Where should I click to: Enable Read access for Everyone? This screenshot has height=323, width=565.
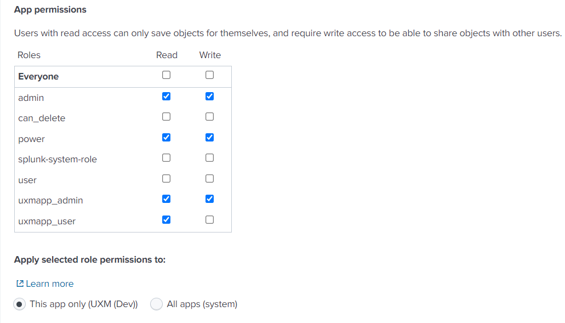click(167, 75)
